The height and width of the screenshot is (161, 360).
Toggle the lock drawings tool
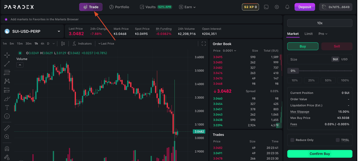click(x=7, y=157)
